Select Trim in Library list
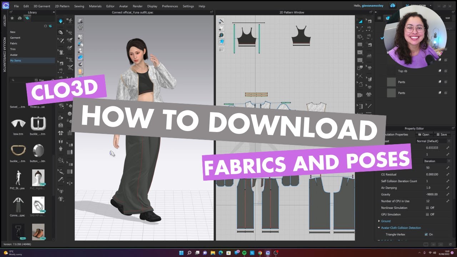Image resolution: width=457 pixels, height=257 pixels. (13, 49)
